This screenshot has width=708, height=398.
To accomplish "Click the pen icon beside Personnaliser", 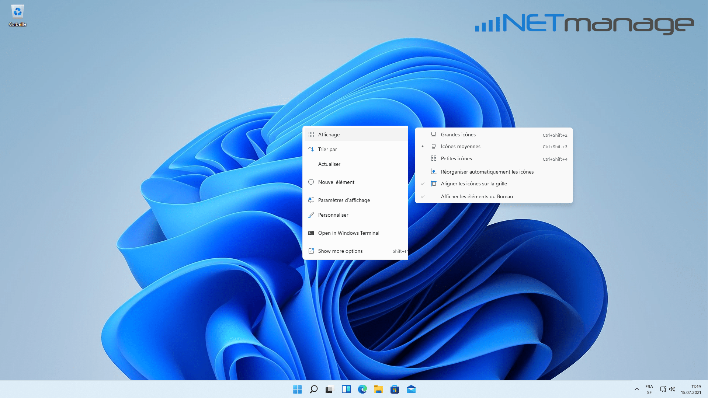I will pyautogui.click(x=311, y=215).
